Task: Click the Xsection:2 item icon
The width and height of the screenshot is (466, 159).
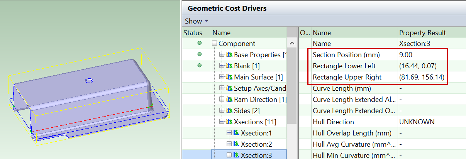Action: 236,144
